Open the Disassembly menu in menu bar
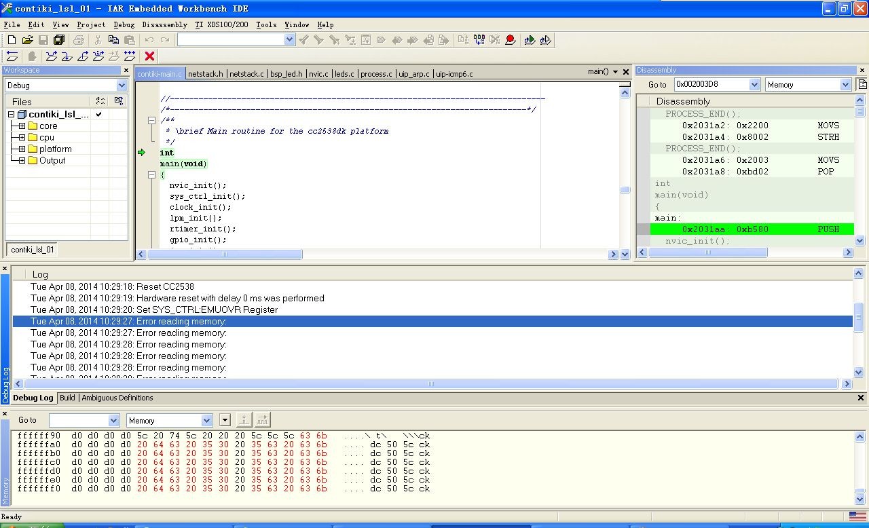869x528 pixels. [164, 24]
